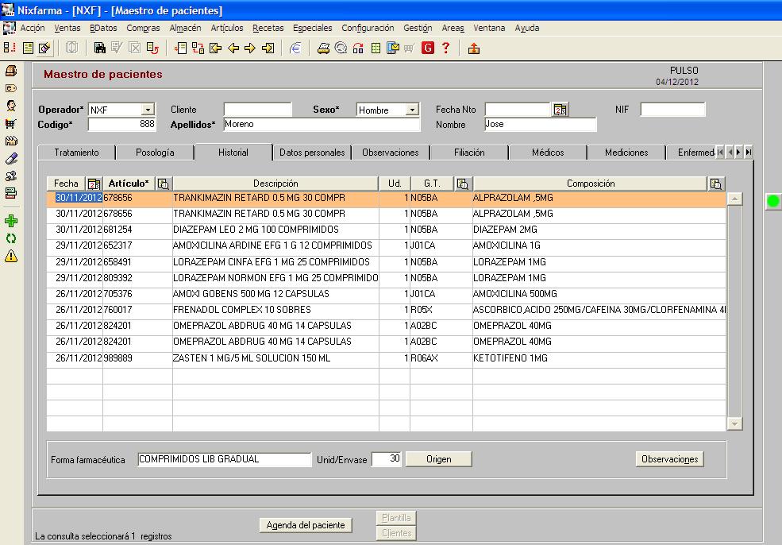Screen dimensions: 782x545
Task: Click the lookup icon next to Composición header
Action: point(715,184)
